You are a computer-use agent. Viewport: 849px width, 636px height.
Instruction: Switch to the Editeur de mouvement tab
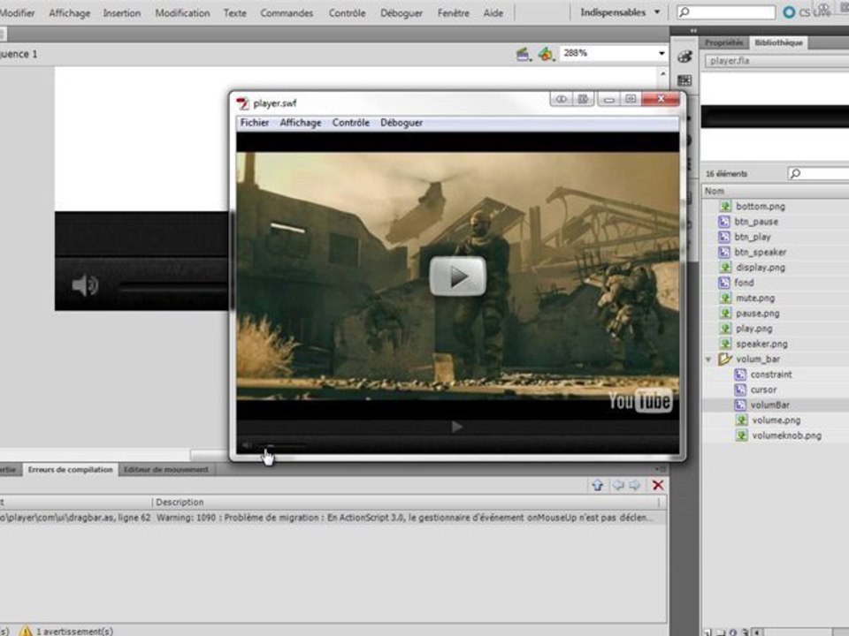click(x=165, y=469)
